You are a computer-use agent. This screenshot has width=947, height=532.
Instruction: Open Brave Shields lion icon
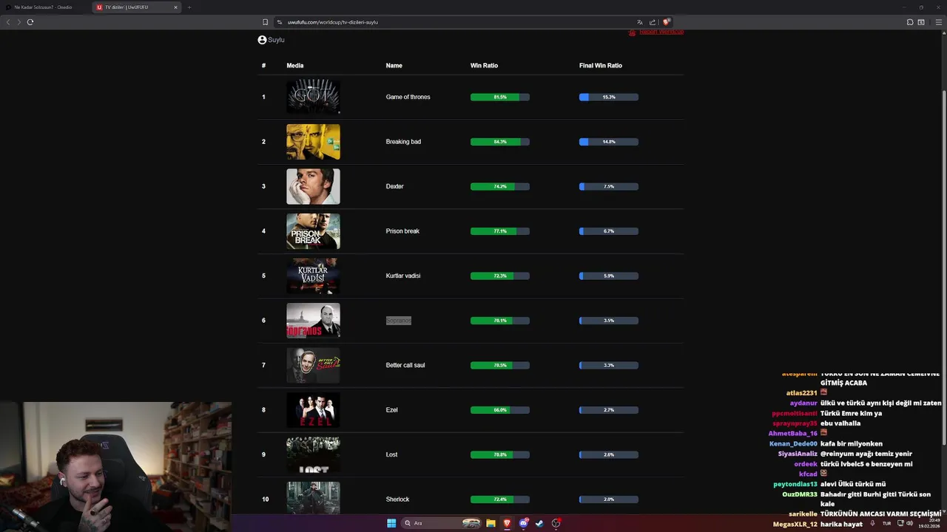point(666,22)
